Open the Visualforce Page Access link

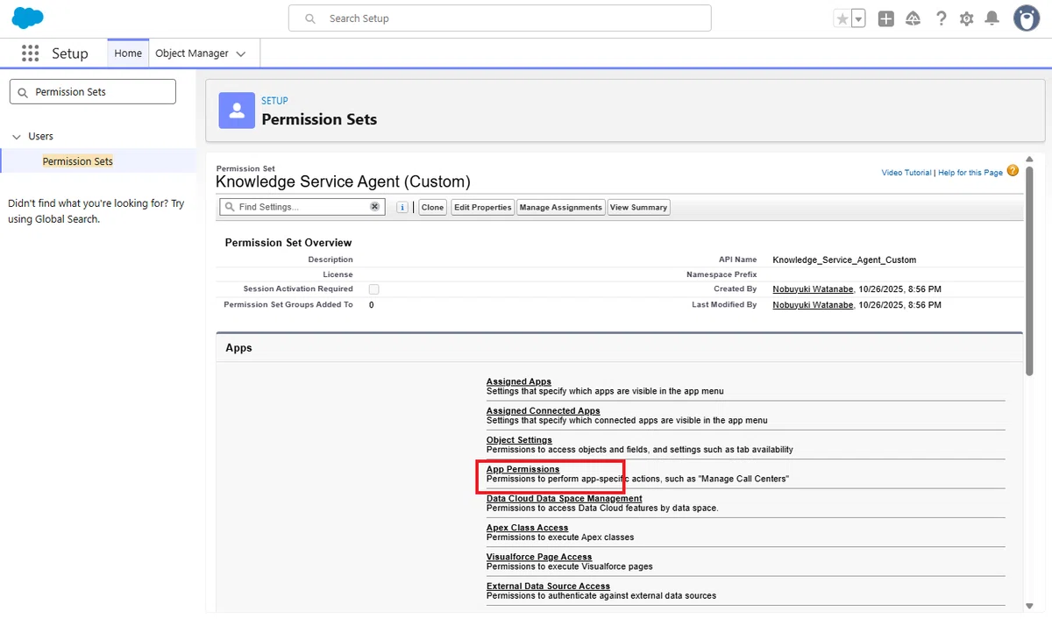coord(539,557)
